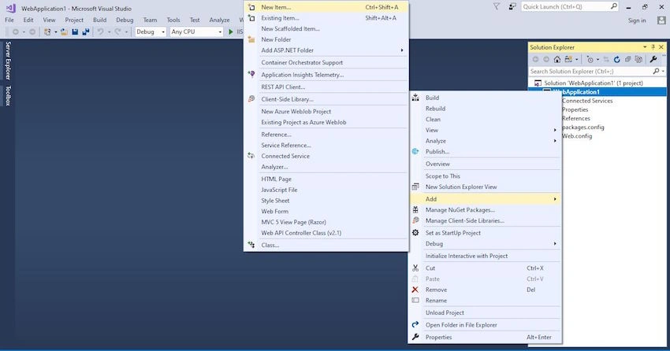The width and height of the screenshot is (670, 351).
Task: Click the wrench Properties icon in Solution Explorer toolbar
Action: (x=653, y=59)
